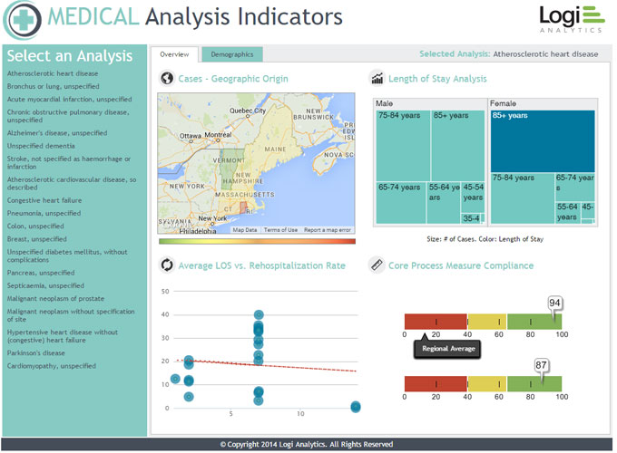617x453 pixels.
Task: Click the Size: # of Cases caption
Action: pyautogui.click(x=485, y=239)
